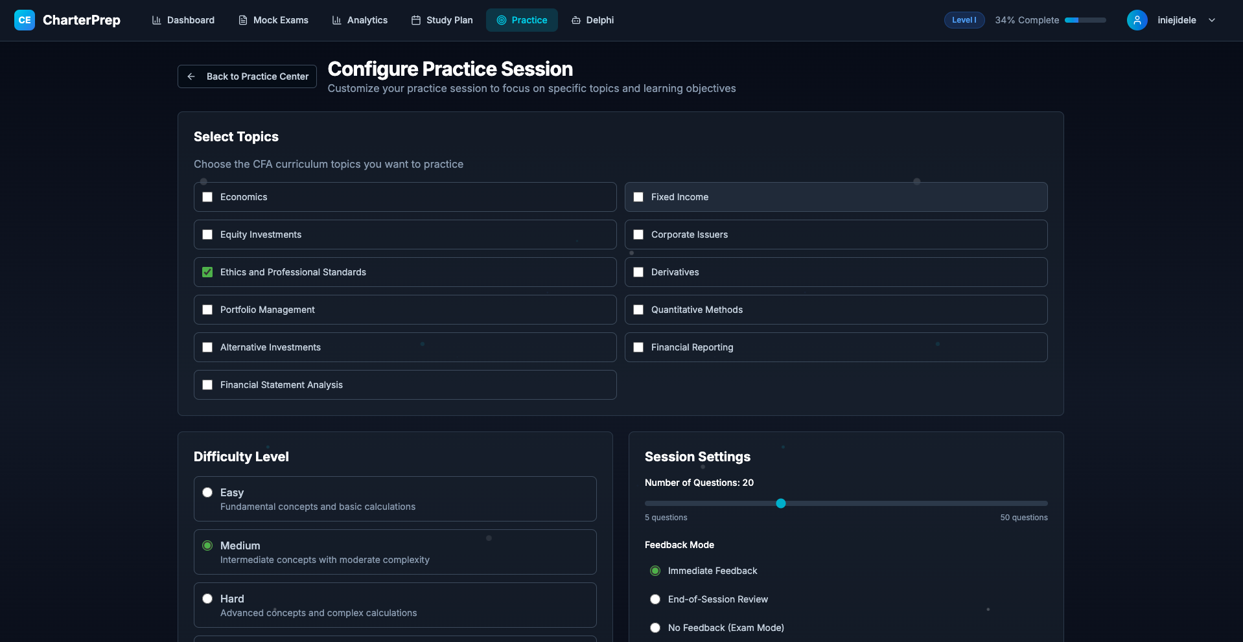The width and height of the screenshot is (1243, 642).
Task: Click Back to Practice Center button
Action: click(247, 76)
